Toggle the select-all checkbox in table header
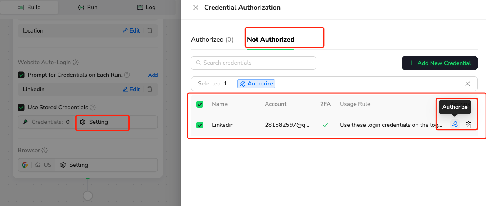486x206 pixels. tap(200, 104)
